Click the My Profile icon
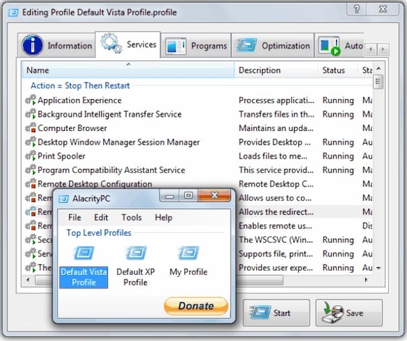 click(188, 254)
